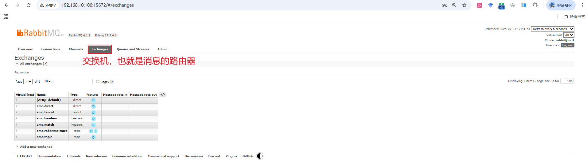Switch to the Connections tab
Image resolution: width=587 pixels, height=167 pixels.
[x=51, y=49]
